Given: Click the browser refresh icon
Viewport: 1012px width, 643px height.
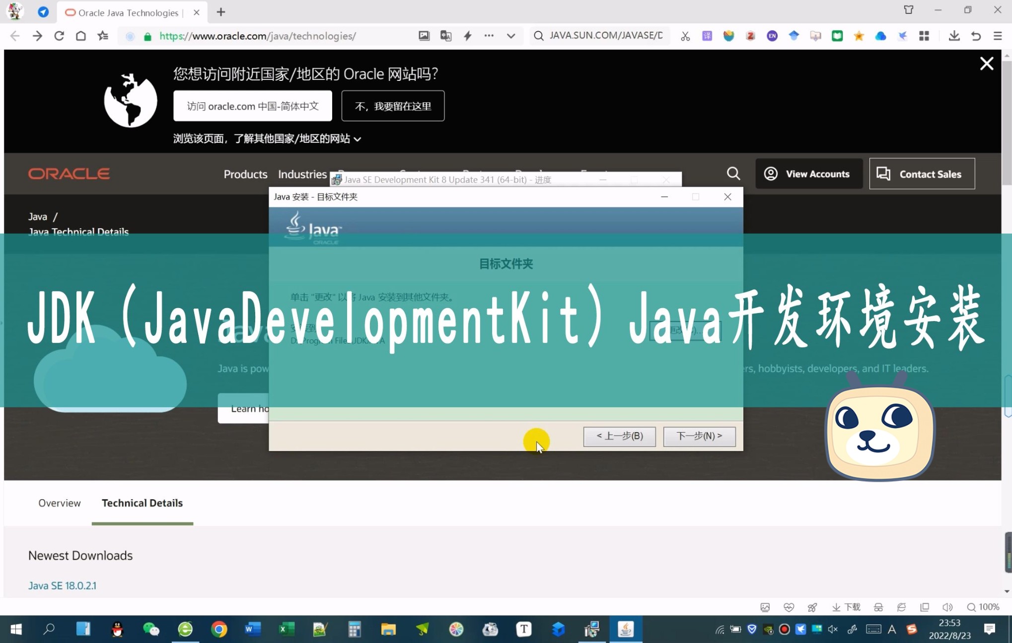Looking at the screenshot, I should coord(59,35).
